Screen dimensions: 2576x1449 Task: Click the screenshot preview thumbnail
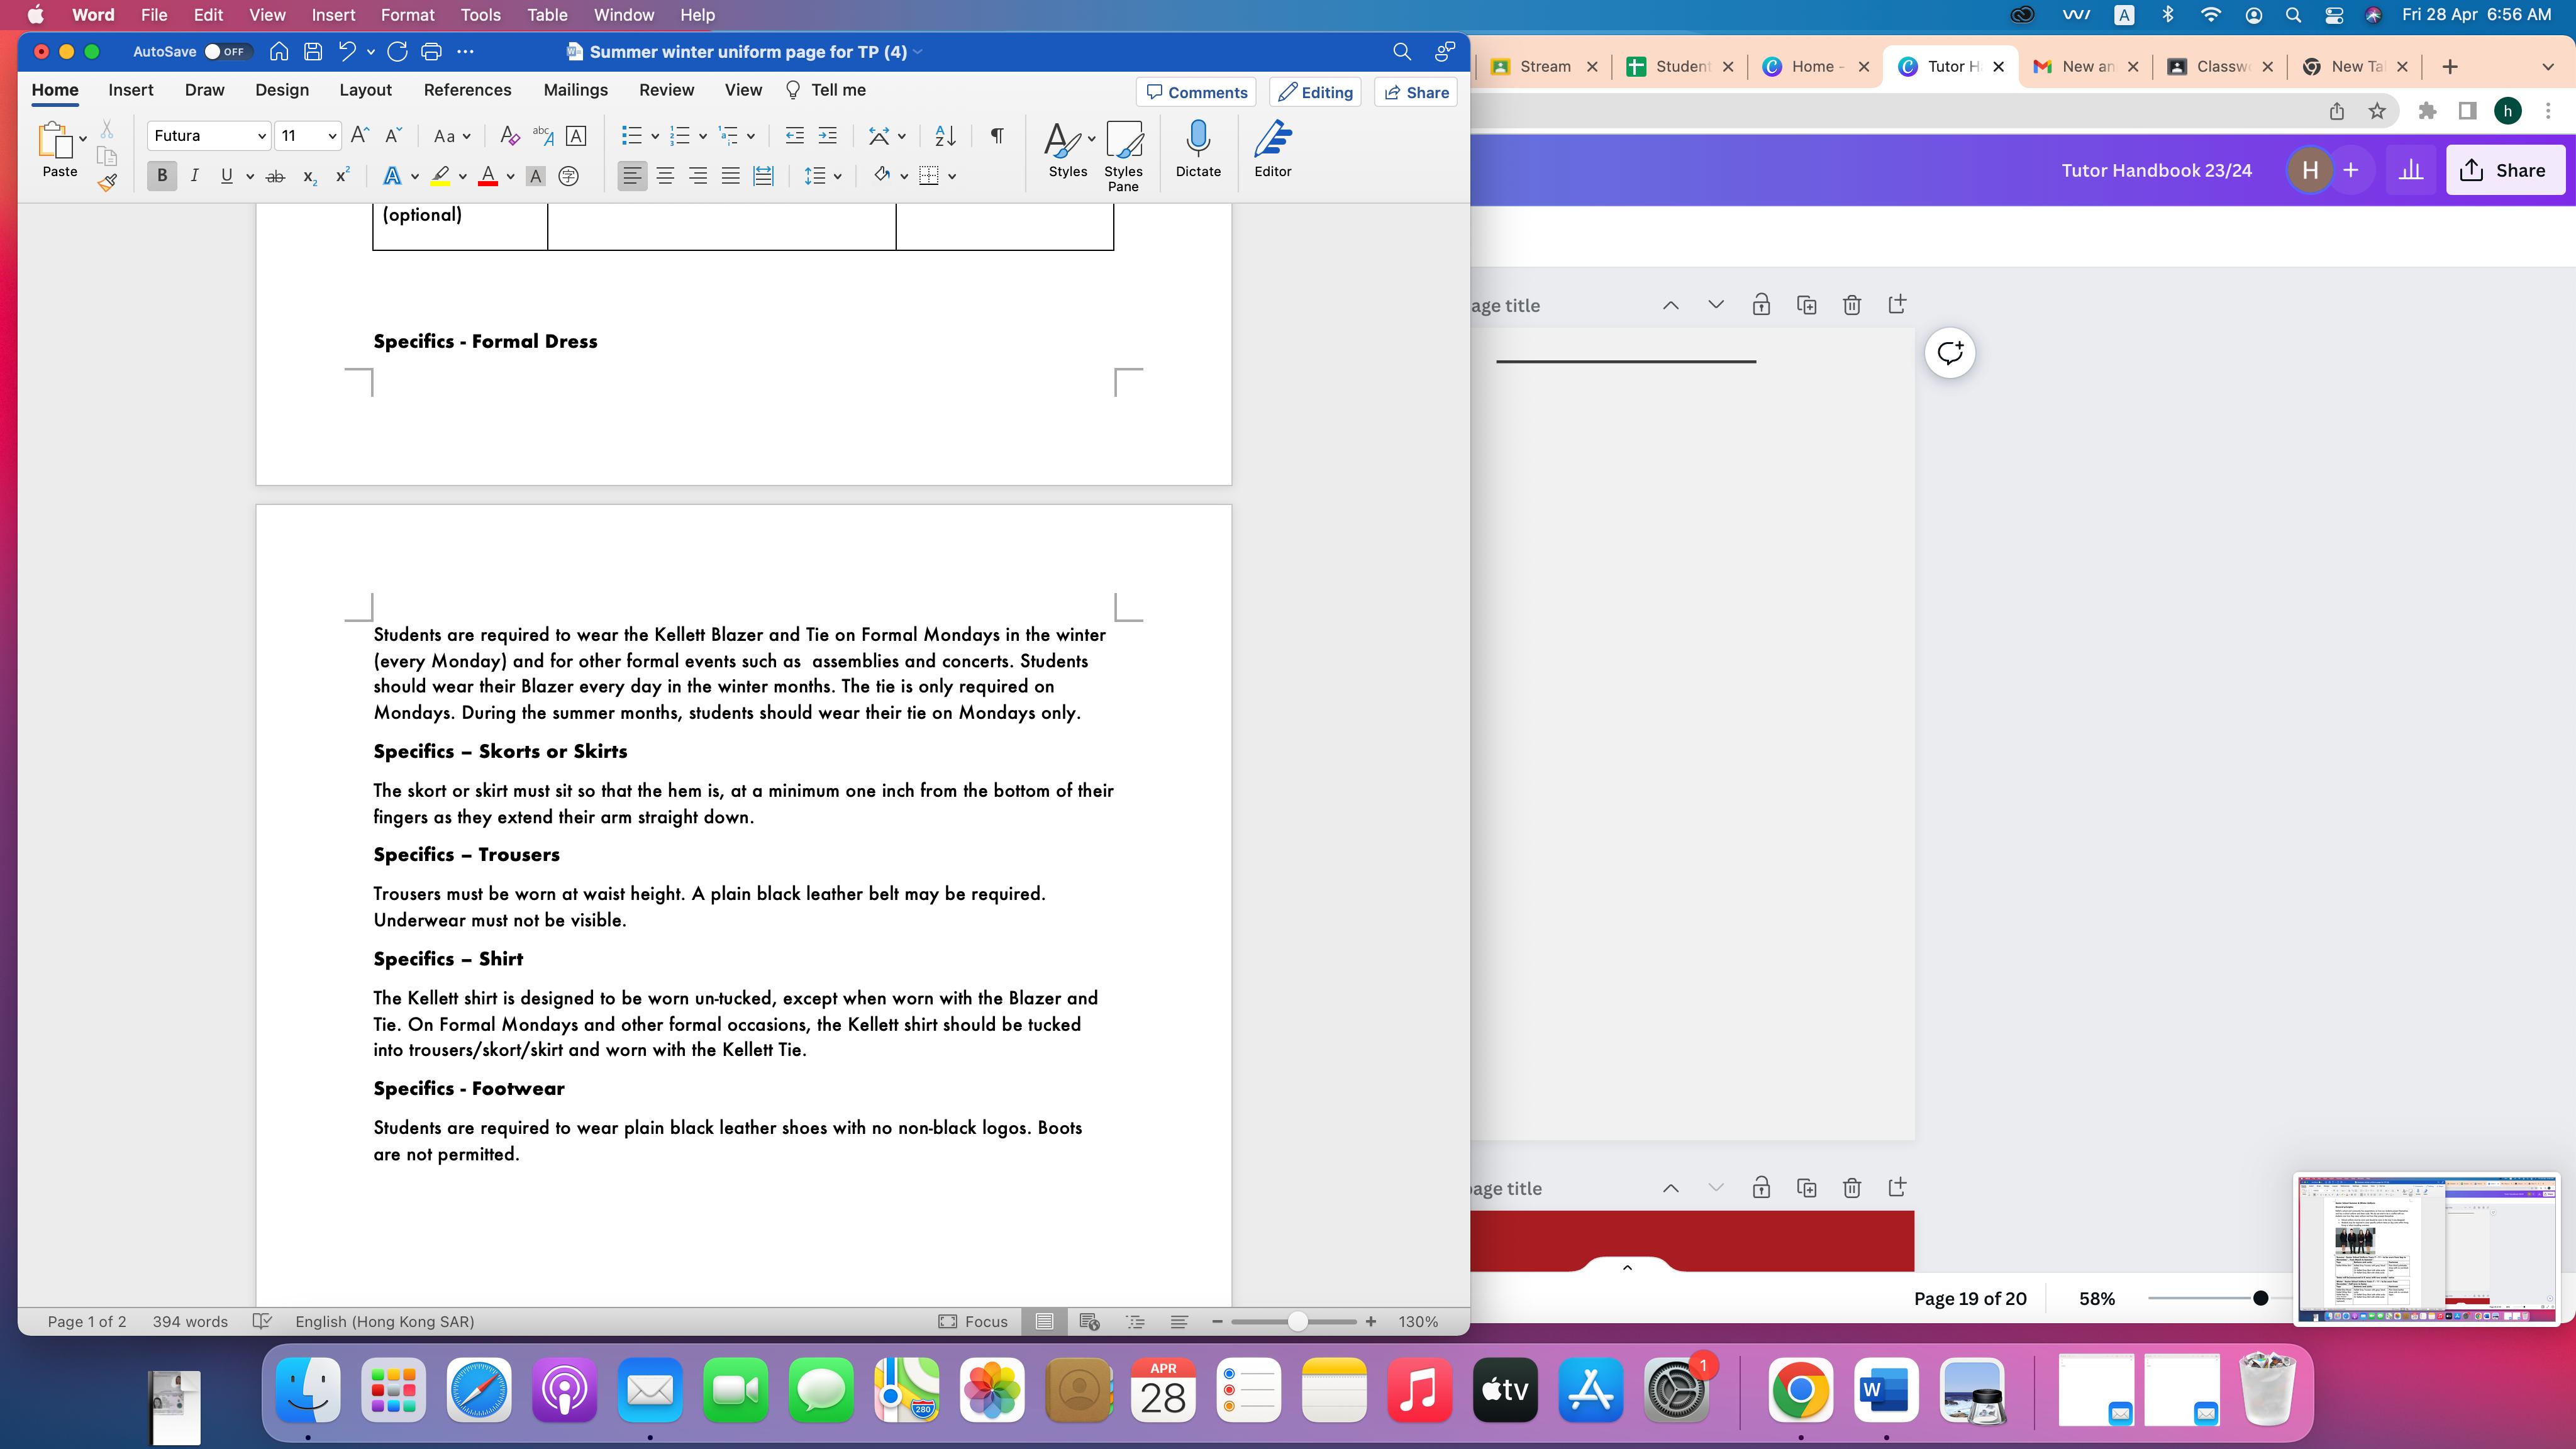tap(2427, 1248)
